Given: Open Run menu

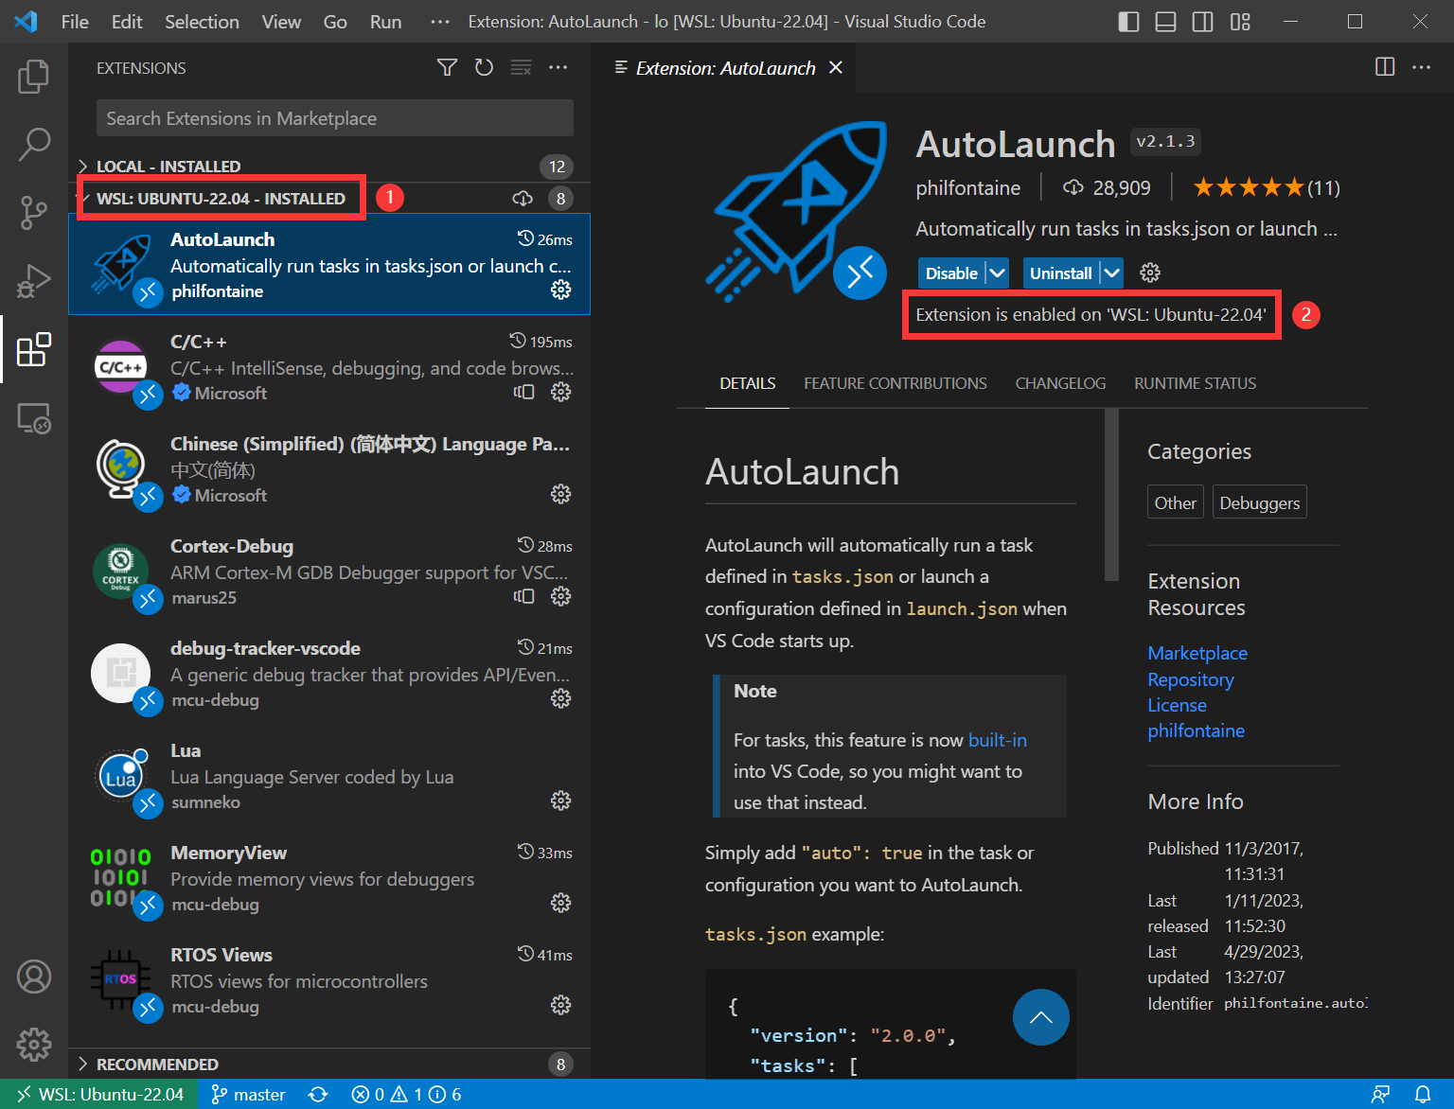Looking at the screenshot, I should click(385, 22).
